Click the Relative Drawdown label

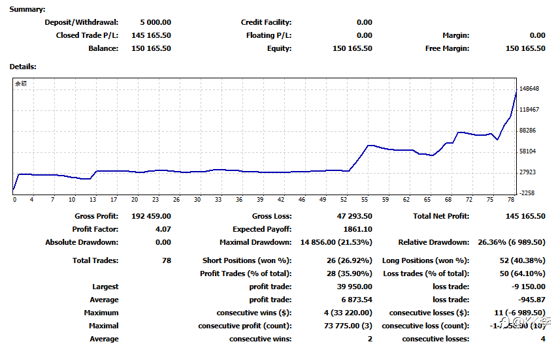(x=434, y=242)
